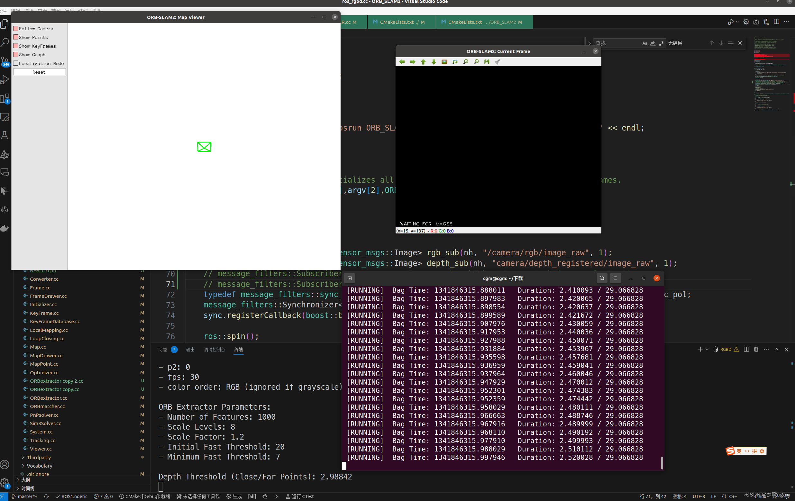
Task: Click the Reset button in Map Viewer panel
Action: [x=39, y=72]
